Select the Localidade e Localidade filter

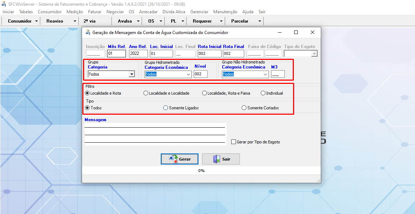point(146,93)
